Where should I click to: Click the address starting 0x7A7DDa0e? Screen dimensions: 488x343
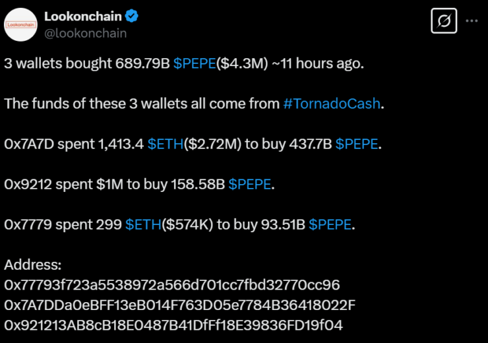pyautogui.click(x=179, y=305)
